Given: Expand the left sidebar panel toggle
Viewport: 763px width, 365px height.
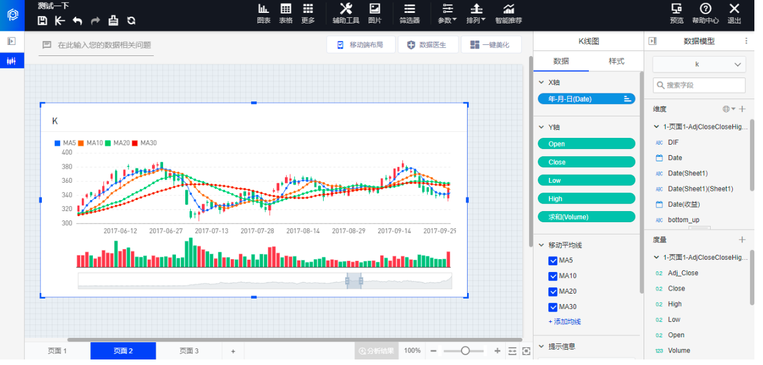Looking at the screenshot, I should click(x=12, y=41).
